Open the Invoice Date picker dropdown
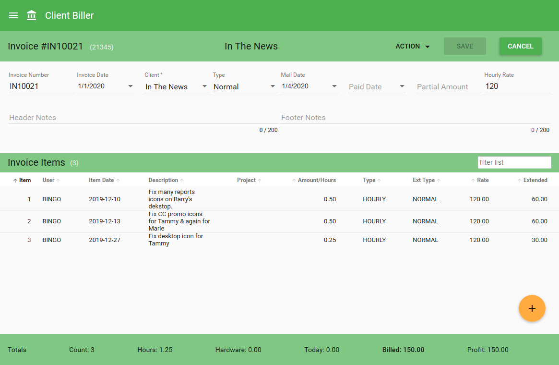559x365 pixels. 131,86
